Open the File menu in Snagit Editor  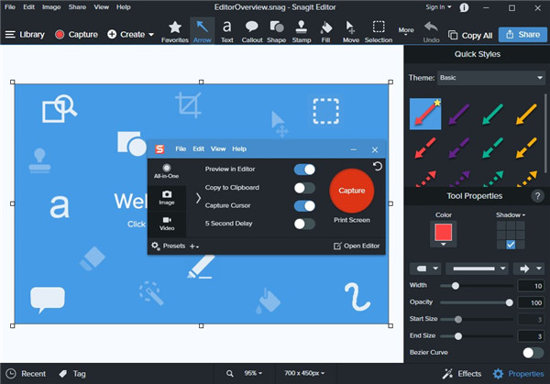10,7
